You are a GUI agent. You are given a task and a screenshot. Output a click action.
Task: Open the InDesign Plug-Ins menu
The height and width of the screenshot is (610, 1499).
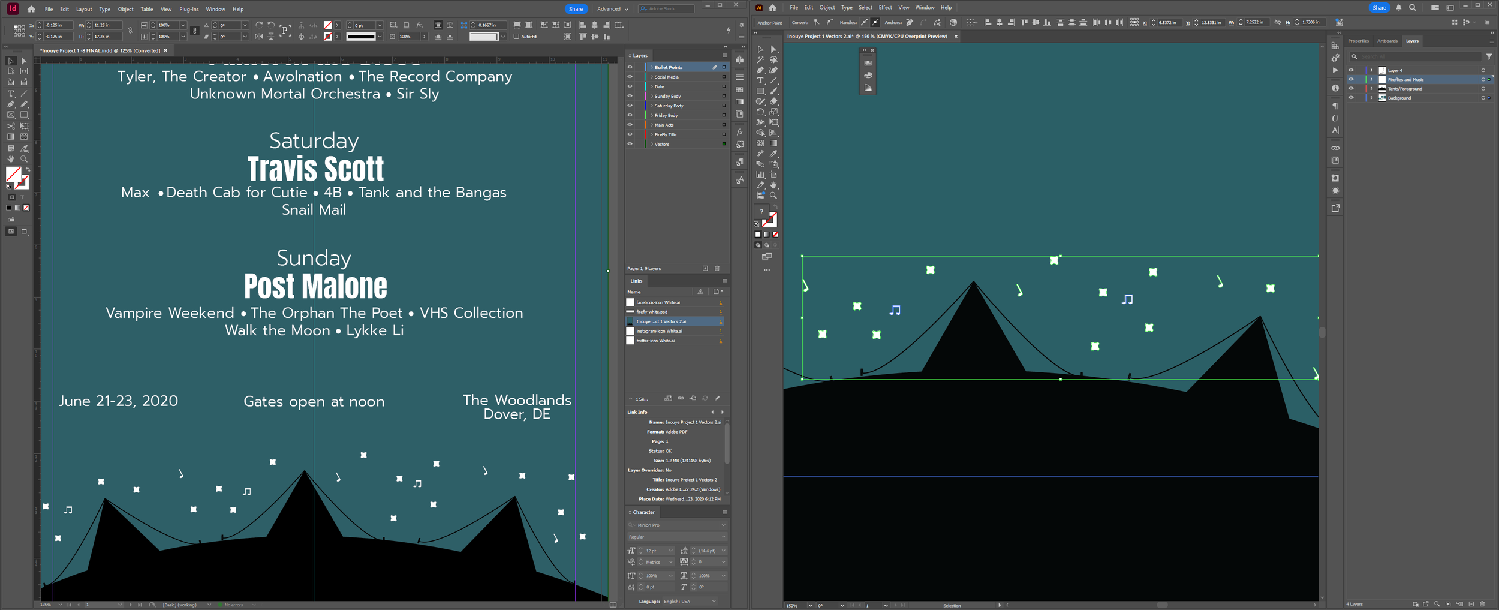(189, 9)
